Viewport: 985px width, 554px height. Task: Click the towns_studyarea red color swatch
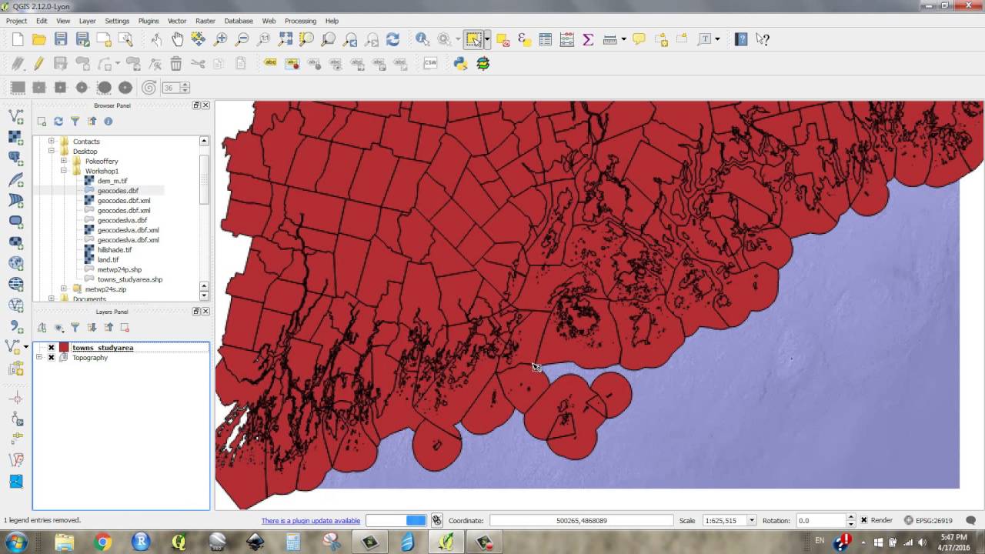coord(64,348)
